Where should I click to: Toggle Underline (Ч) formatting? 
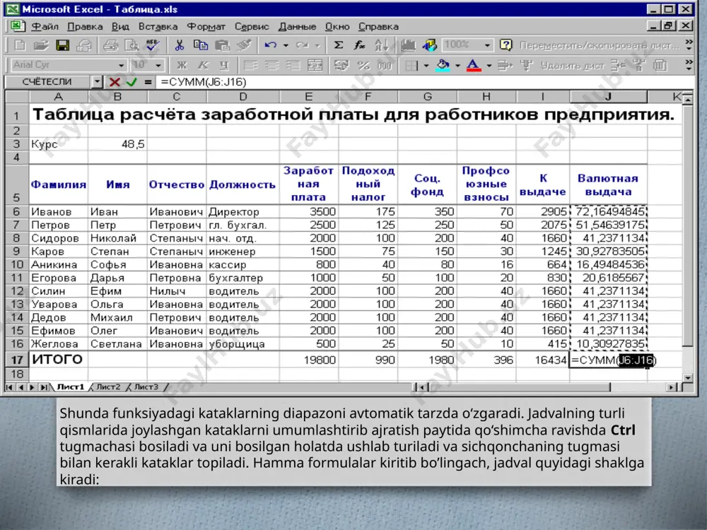click(224, 66)
